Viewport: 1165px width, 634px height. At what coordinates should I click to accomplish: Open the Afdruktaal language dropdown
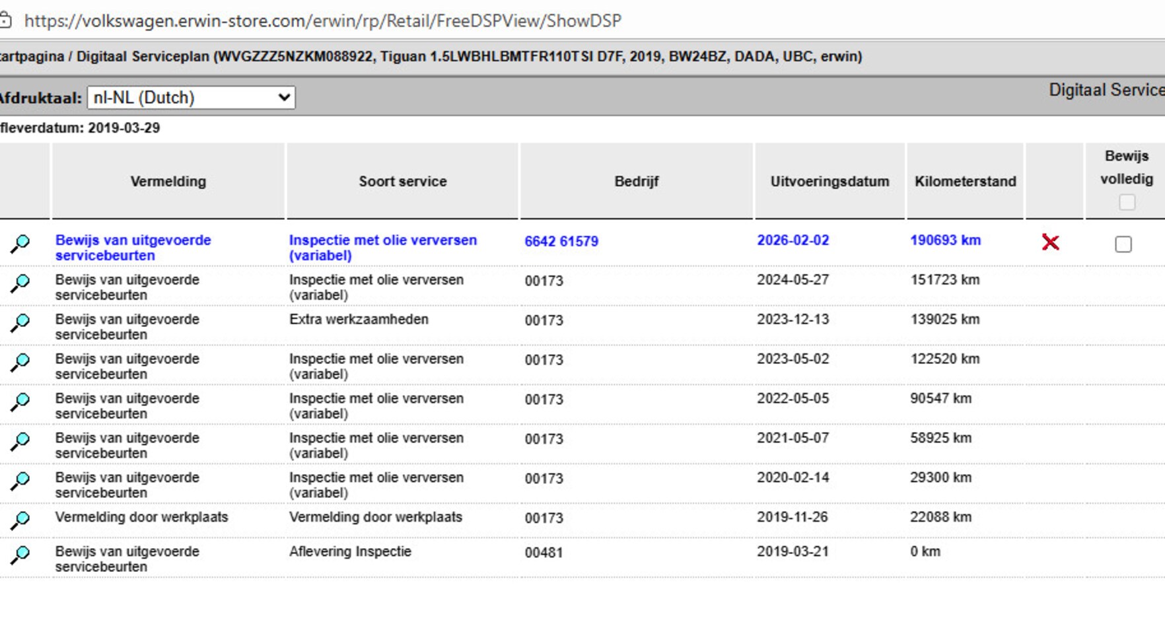[191, 98]
